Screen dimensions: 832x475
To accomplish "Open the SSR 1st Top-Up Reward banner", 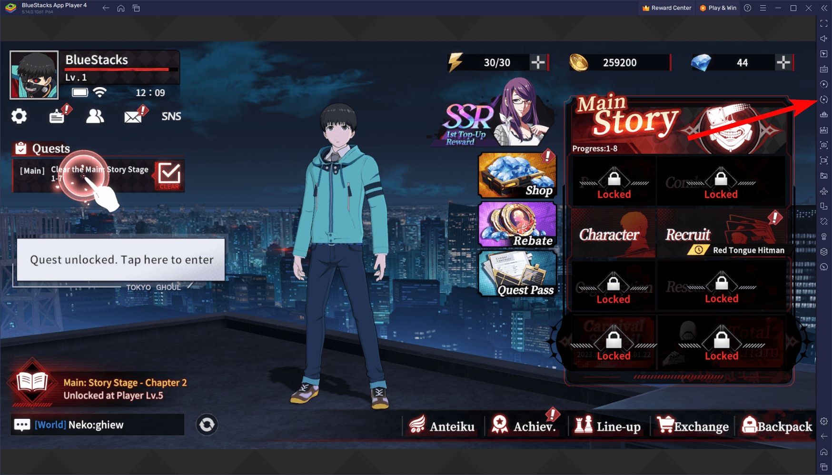I will (493, 112).
